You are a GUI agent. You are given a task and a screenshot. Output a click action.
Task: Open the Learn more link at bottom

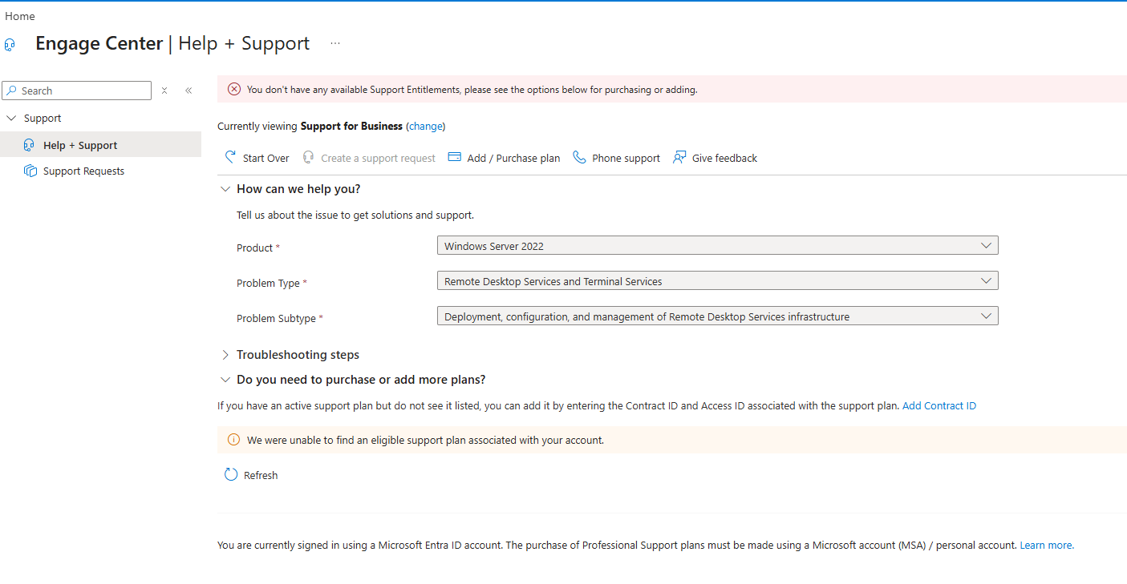(x=1047, y=545)
